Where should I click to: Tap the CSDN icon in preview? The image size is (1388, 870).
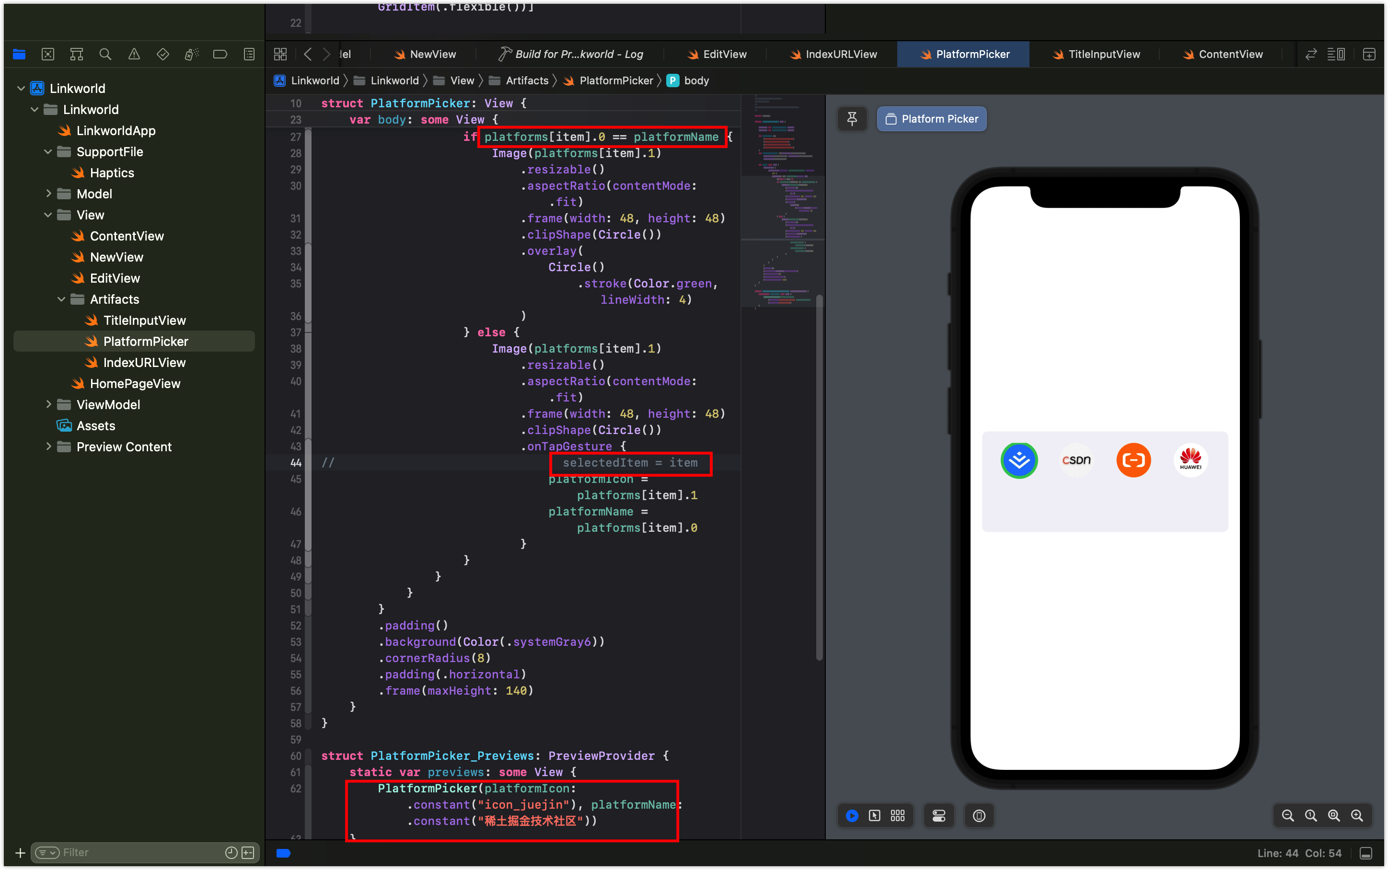(x=1076, y=460)
